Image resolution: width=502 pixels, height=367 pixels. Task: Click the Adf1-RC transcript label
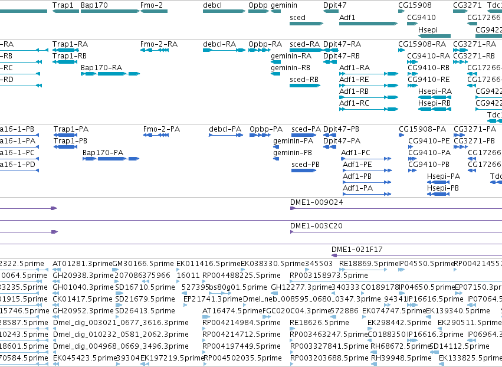[x=354, y=103]
